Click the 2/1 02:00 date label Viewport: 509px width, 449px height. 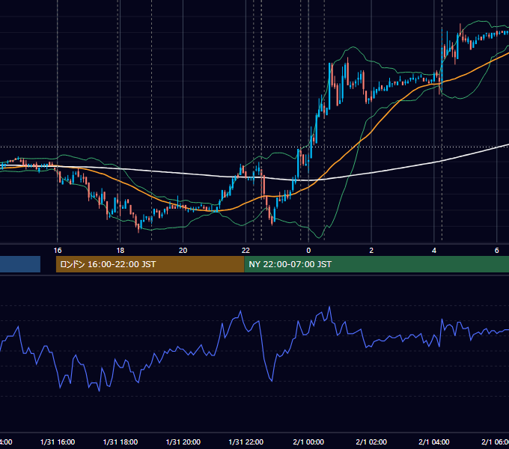[x=371, y=442]
